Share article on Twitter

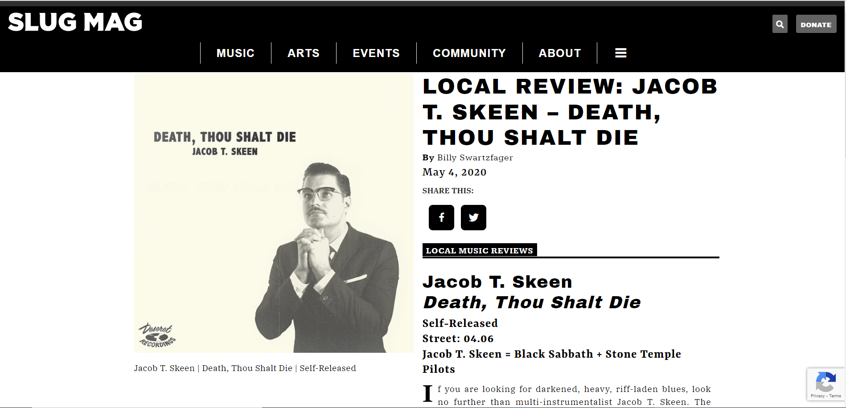[473, 217]
